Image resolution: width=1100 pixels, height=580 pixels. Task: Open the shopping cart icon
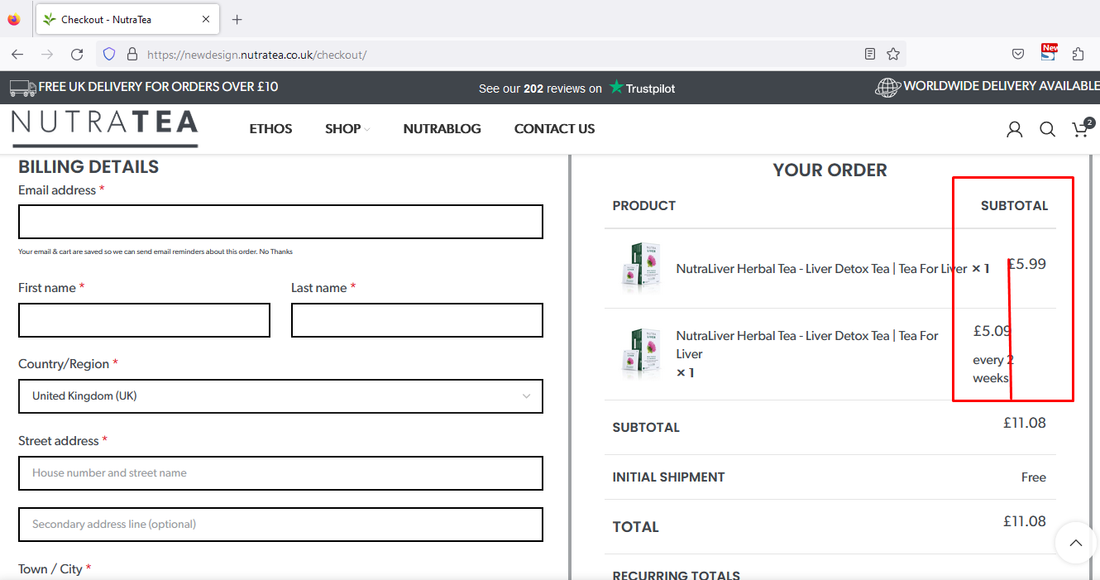(1082, 128)
